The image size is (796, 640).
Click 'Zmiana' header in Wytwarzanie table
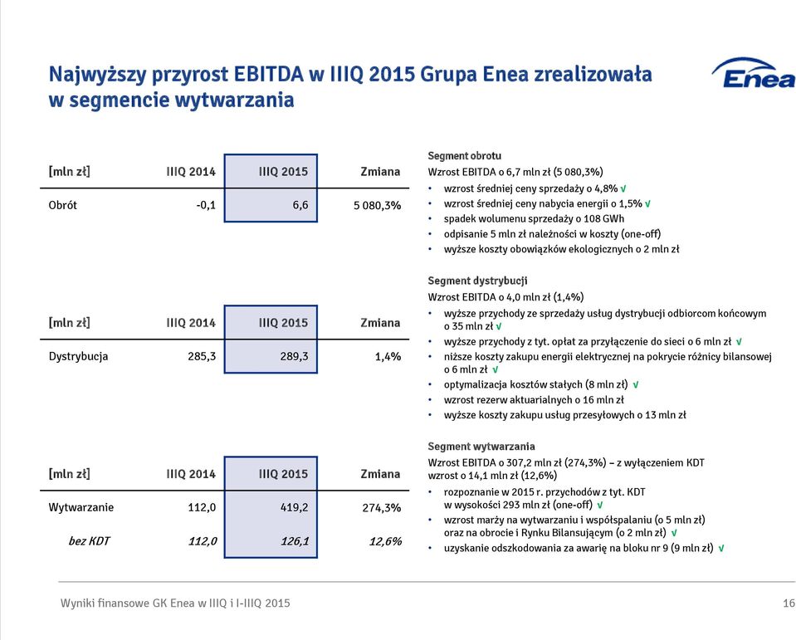click(x=380, y=474)
